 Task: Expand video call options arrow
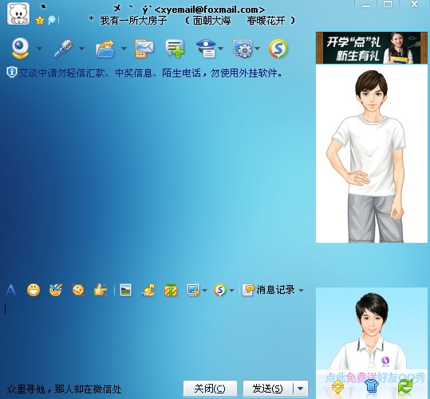(40, 49)
